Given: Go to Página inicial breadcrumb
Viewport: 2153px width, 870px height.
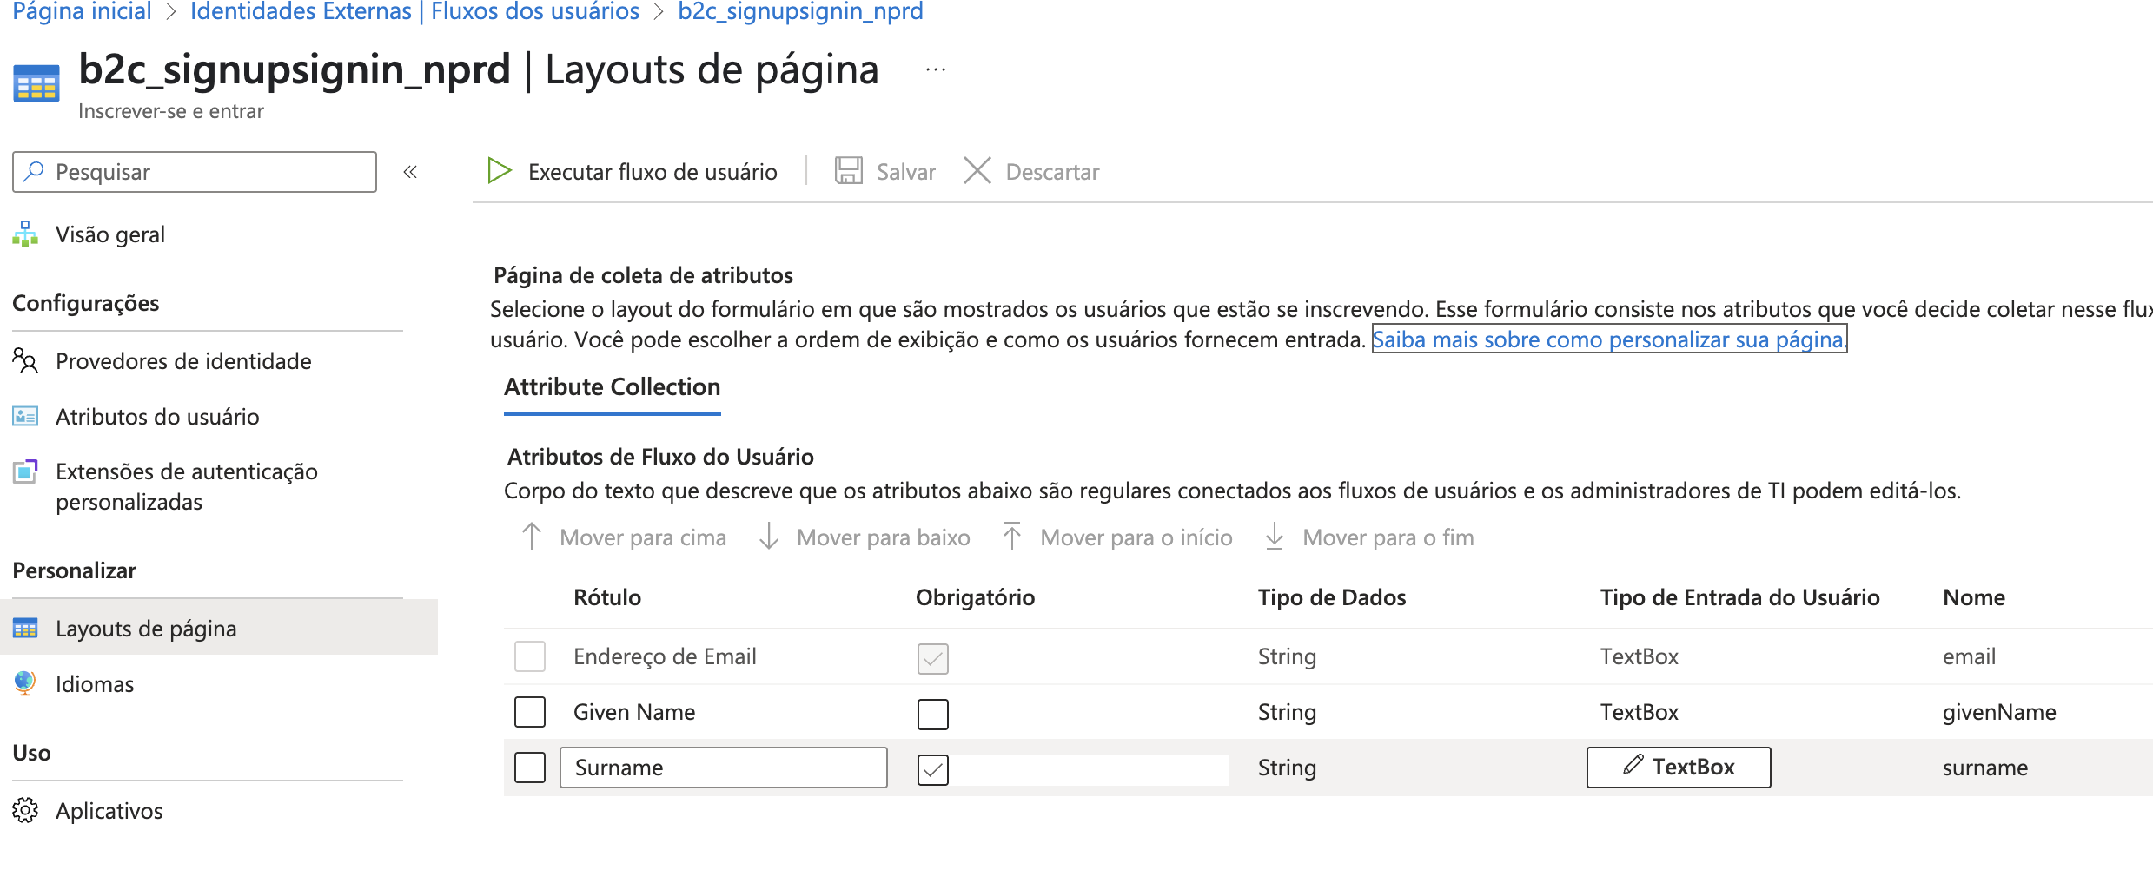Looking at the screenshot, I should 82,11.
